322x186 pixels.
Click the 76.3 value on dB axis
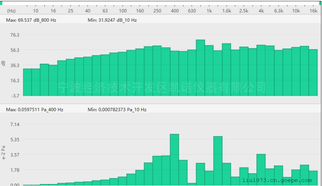(x=15, y=35)
